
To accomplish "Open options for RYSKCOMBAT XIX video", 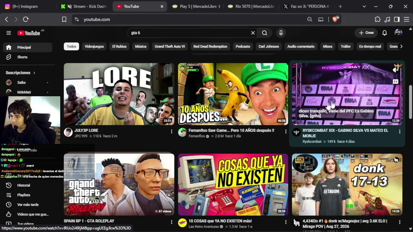I will tap(399, 131).
